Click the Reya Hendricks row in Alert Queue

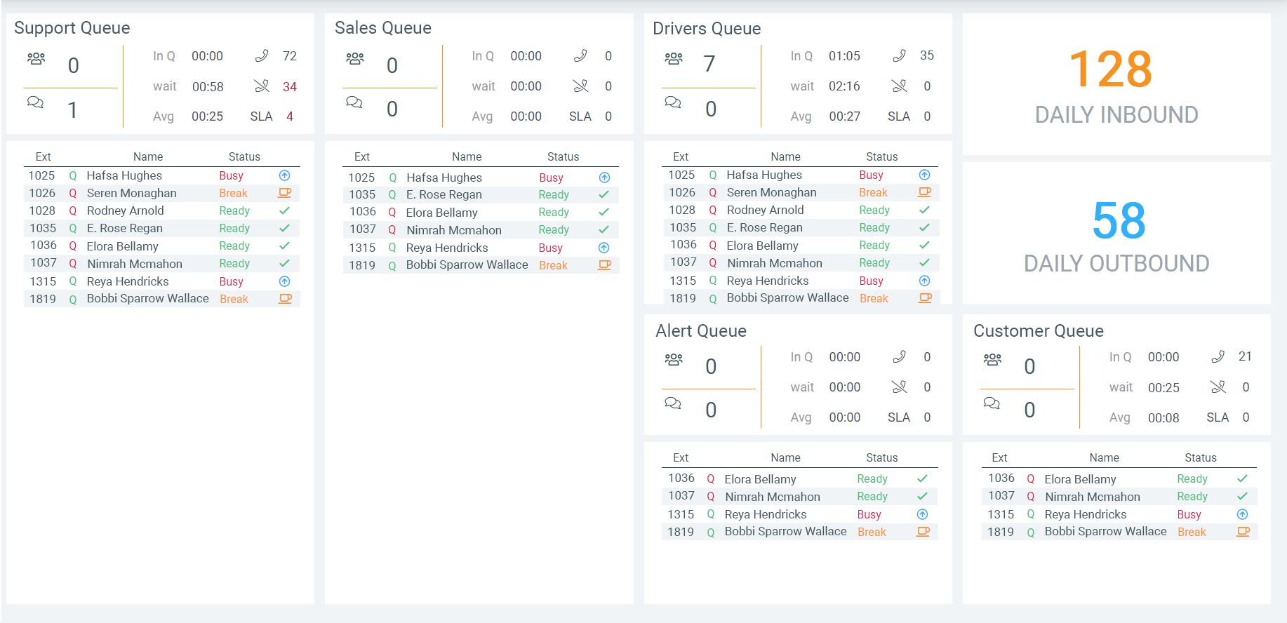click(799, 514)
